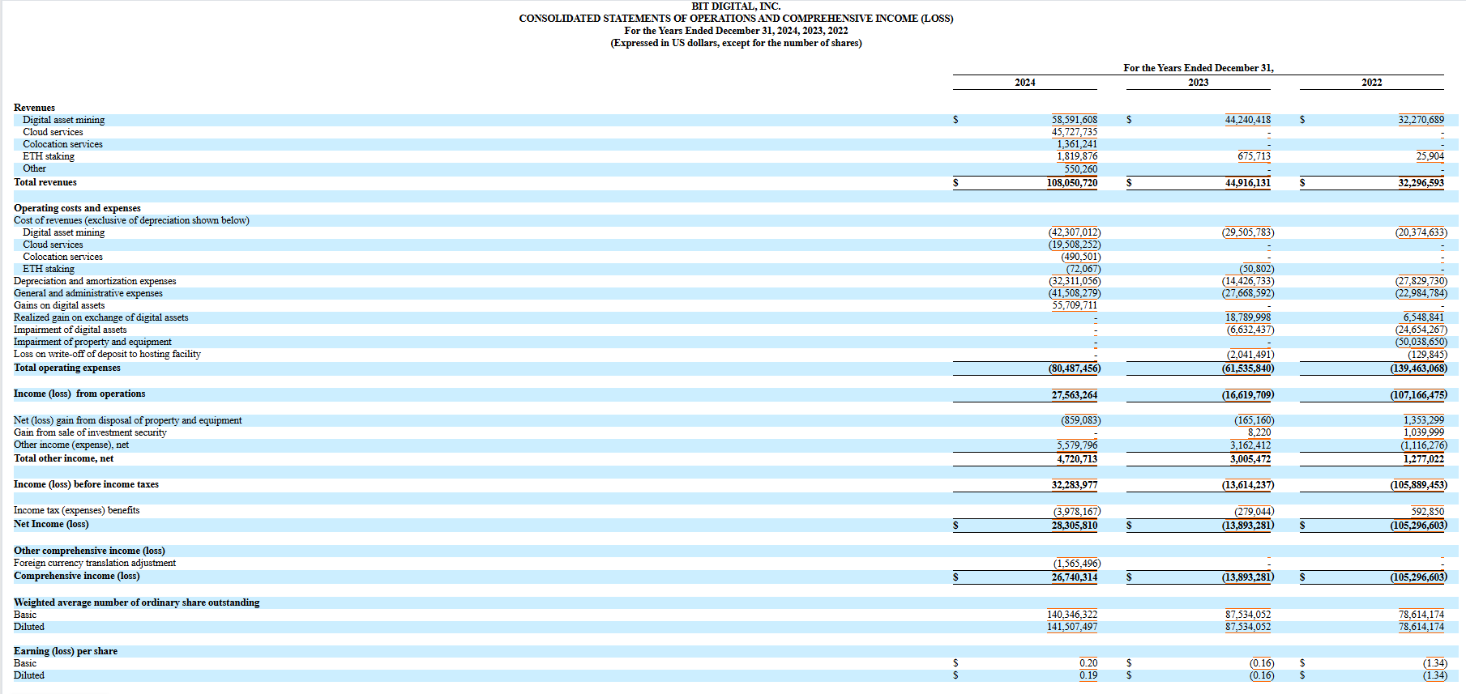1466x694 pixels.
Task: Click colocation services revenue value 1,361,241
Action: pyautogui.click(x=1077, y=144)
